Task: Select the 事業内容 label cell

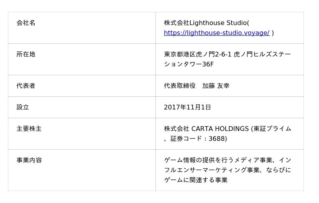Action: click(29, 160)
